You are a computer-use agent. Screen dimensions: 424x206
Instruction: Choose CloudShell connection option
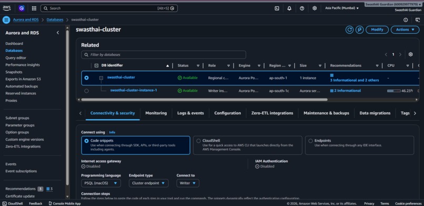pos(248,145)
